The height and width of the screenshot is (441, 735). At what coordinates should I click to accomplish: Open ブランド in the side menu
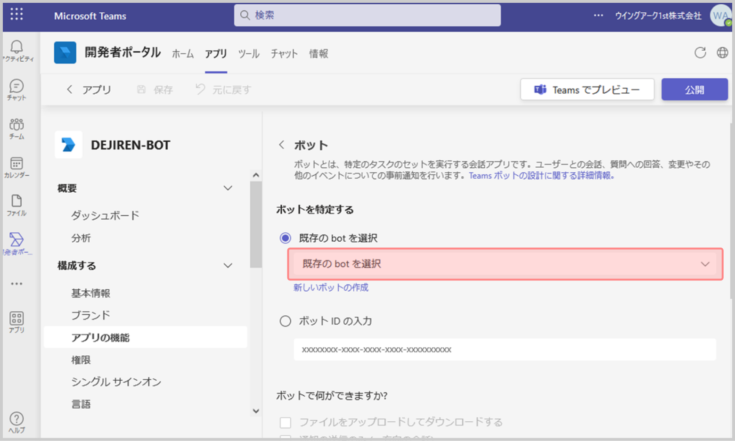tap(90, 315)
